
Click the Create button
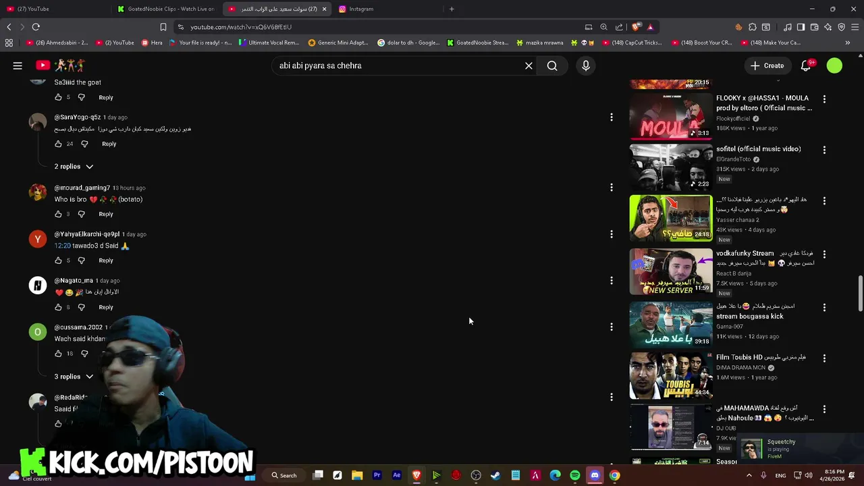tap(767, 65)
